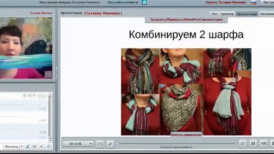Screen dimensions: 274x154
Task: Click the playback speed slider handle
Action: pyautogui.click(x=118, y=143)
